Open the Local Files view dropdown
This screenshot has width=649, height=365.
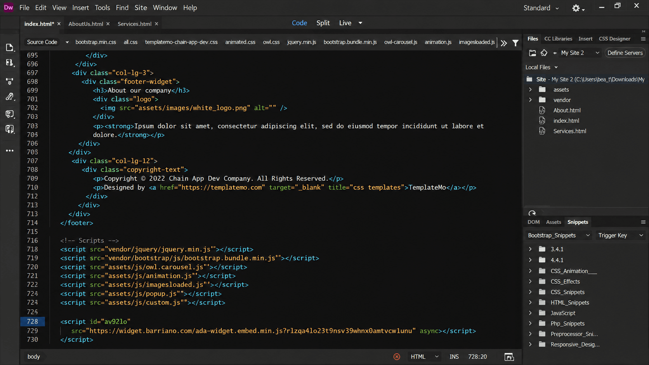pyautogui.click(x=541, y=67)
